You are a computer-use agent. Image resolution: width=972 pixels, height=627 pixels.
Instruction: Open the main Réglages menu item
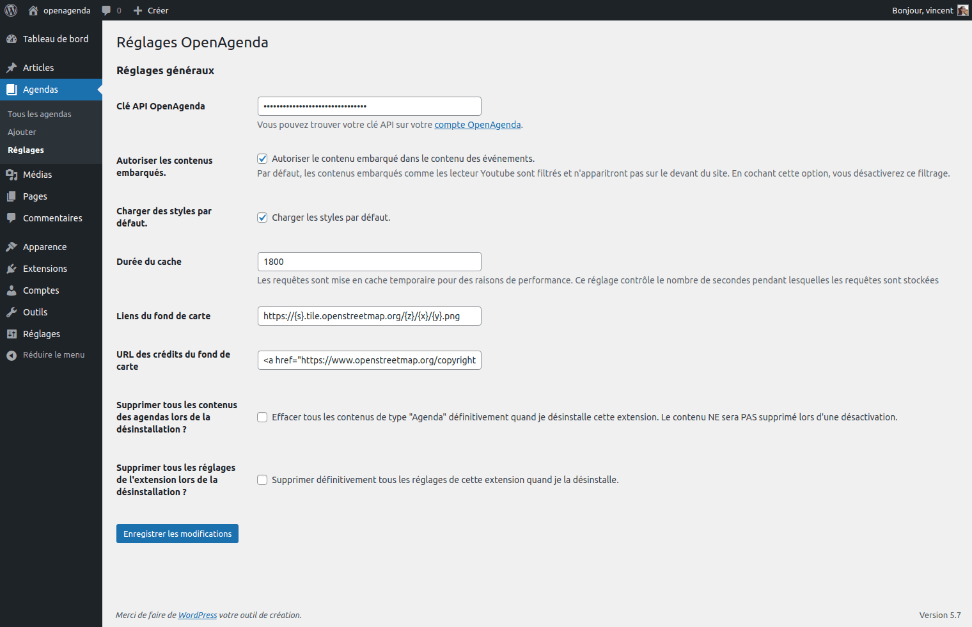(51, 334)
